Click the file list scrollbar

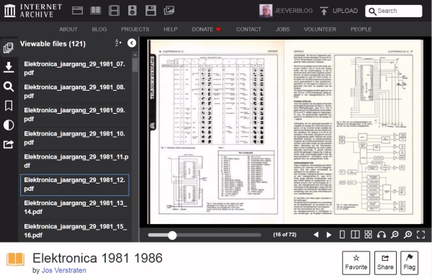135,65
